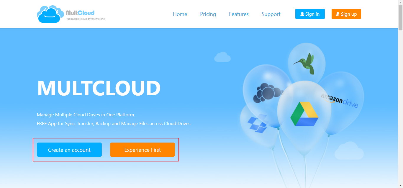This screenshot has height=188, width=403.
Task: Click the MultCloud wordmark text in header
Action: 80,13
